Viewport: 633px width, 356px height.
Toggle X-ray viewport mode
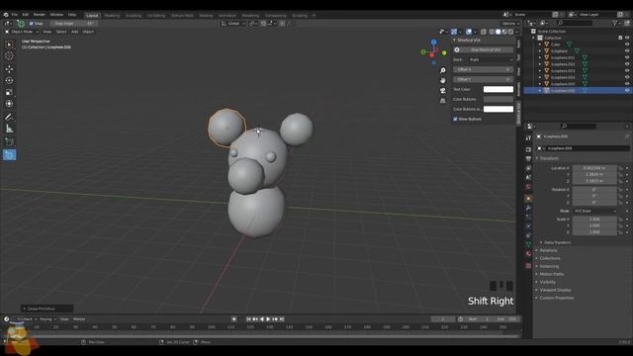coord(484,32)
